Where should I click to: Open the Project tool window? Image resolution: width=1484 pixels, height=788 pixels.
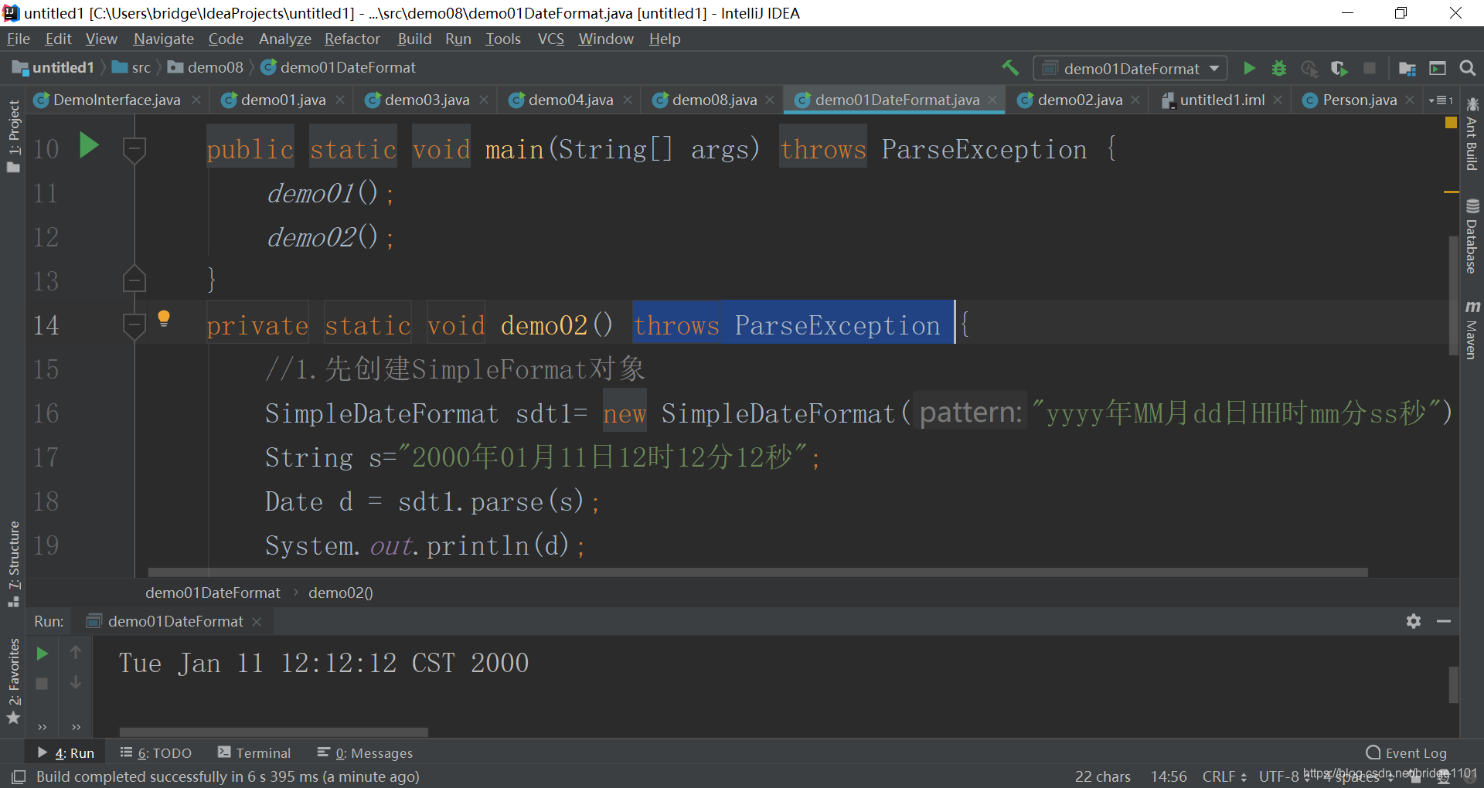pyautogui.click(x=13, y=136)
